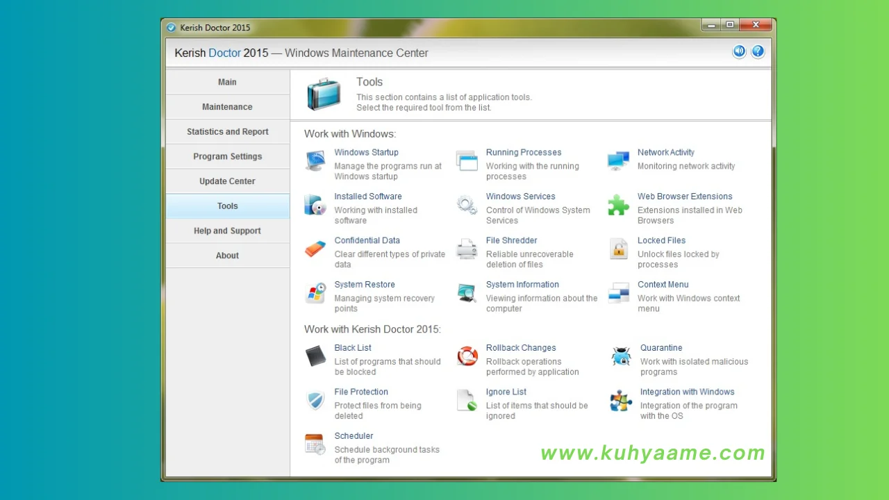Click the Ignore List document icon
The image size is (889, 500).
pos(467,401)
